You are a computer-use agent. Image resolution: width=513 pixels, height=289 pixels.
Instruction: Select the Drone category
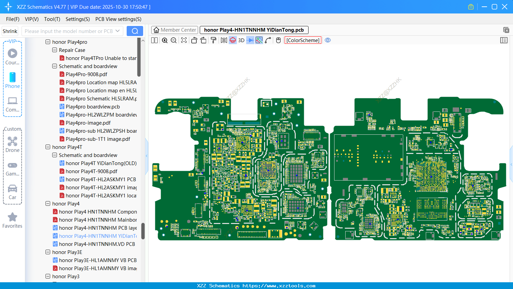12,144
